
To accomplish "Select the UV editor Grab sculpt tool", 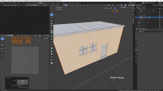I will pyautogui.click(x=2, y=52).
